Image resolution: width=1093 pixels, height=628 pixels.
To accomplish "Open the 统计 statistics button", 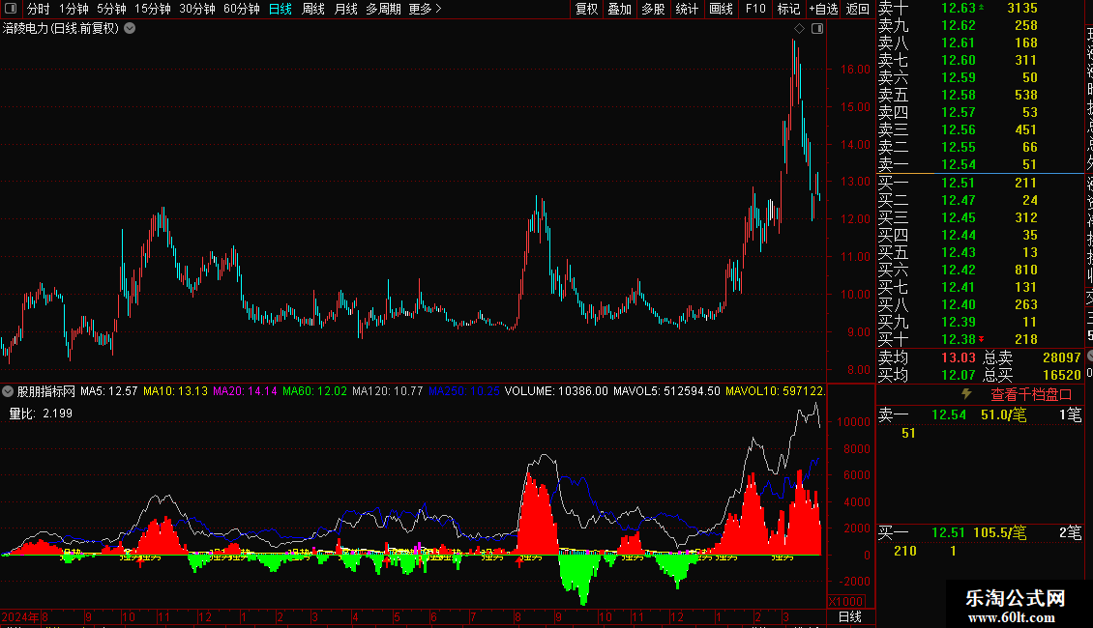I will click(x=687, y=9).
